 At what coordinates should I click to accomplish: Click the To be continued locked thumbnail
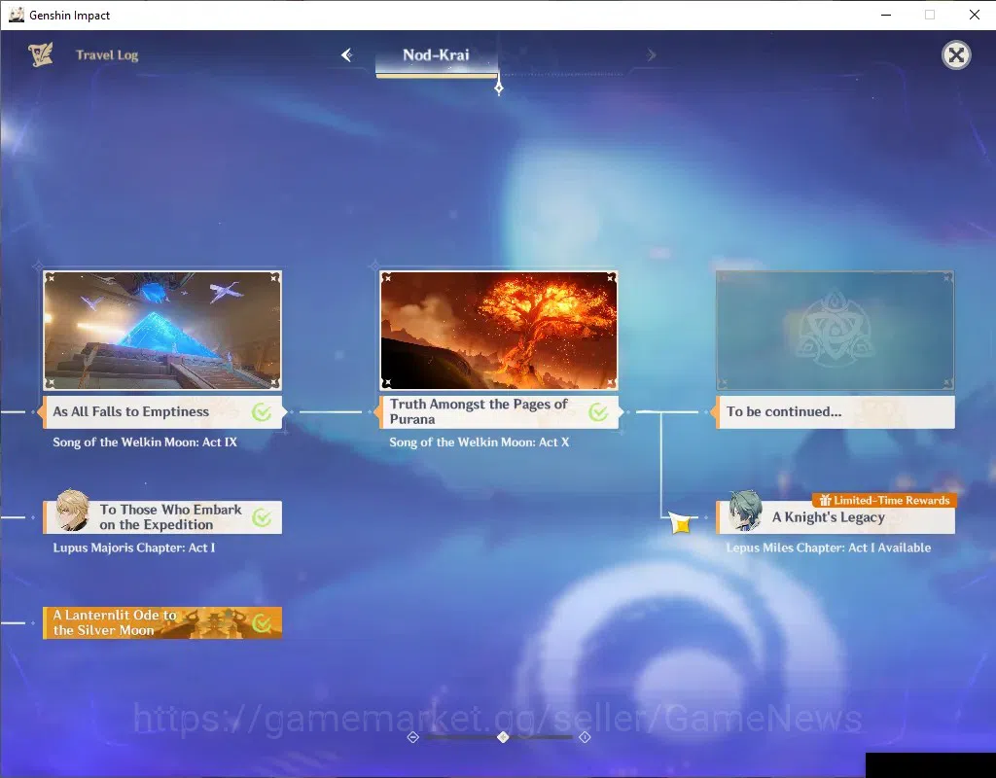click(x=835, y=331)
